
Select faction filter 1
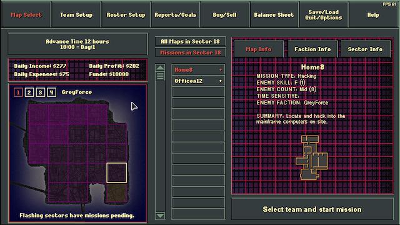[18, 92]
